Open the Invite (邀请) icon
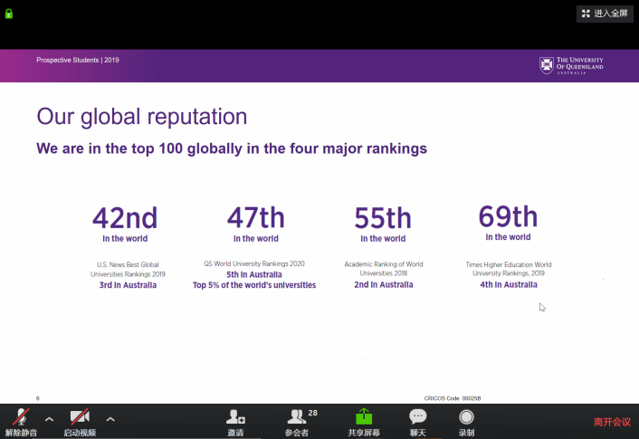The height and width of the screenshot is (439, 639). tap(235, 423)
